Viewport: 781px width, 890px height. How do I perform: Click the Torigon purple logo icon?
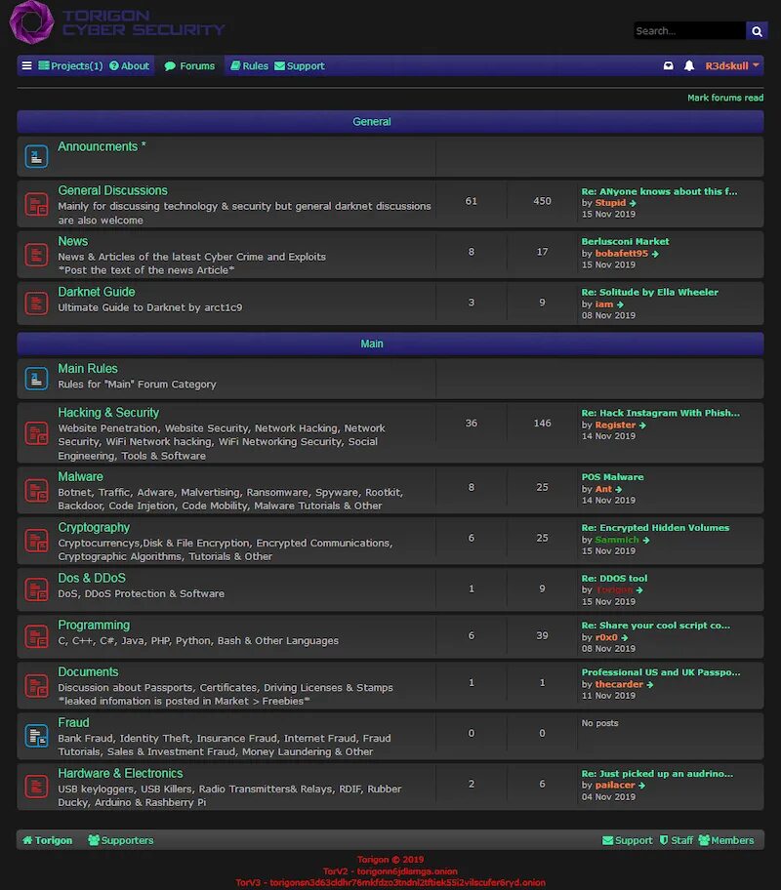[x=32, y=22]
